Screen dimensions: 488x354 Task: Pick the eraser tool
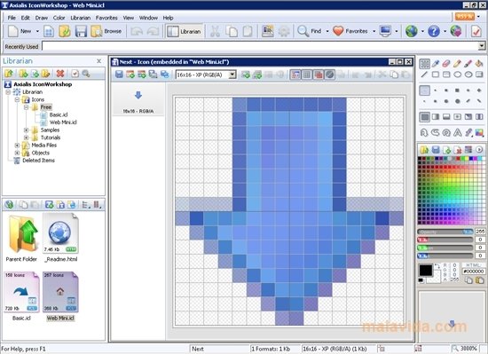[446, 64]
